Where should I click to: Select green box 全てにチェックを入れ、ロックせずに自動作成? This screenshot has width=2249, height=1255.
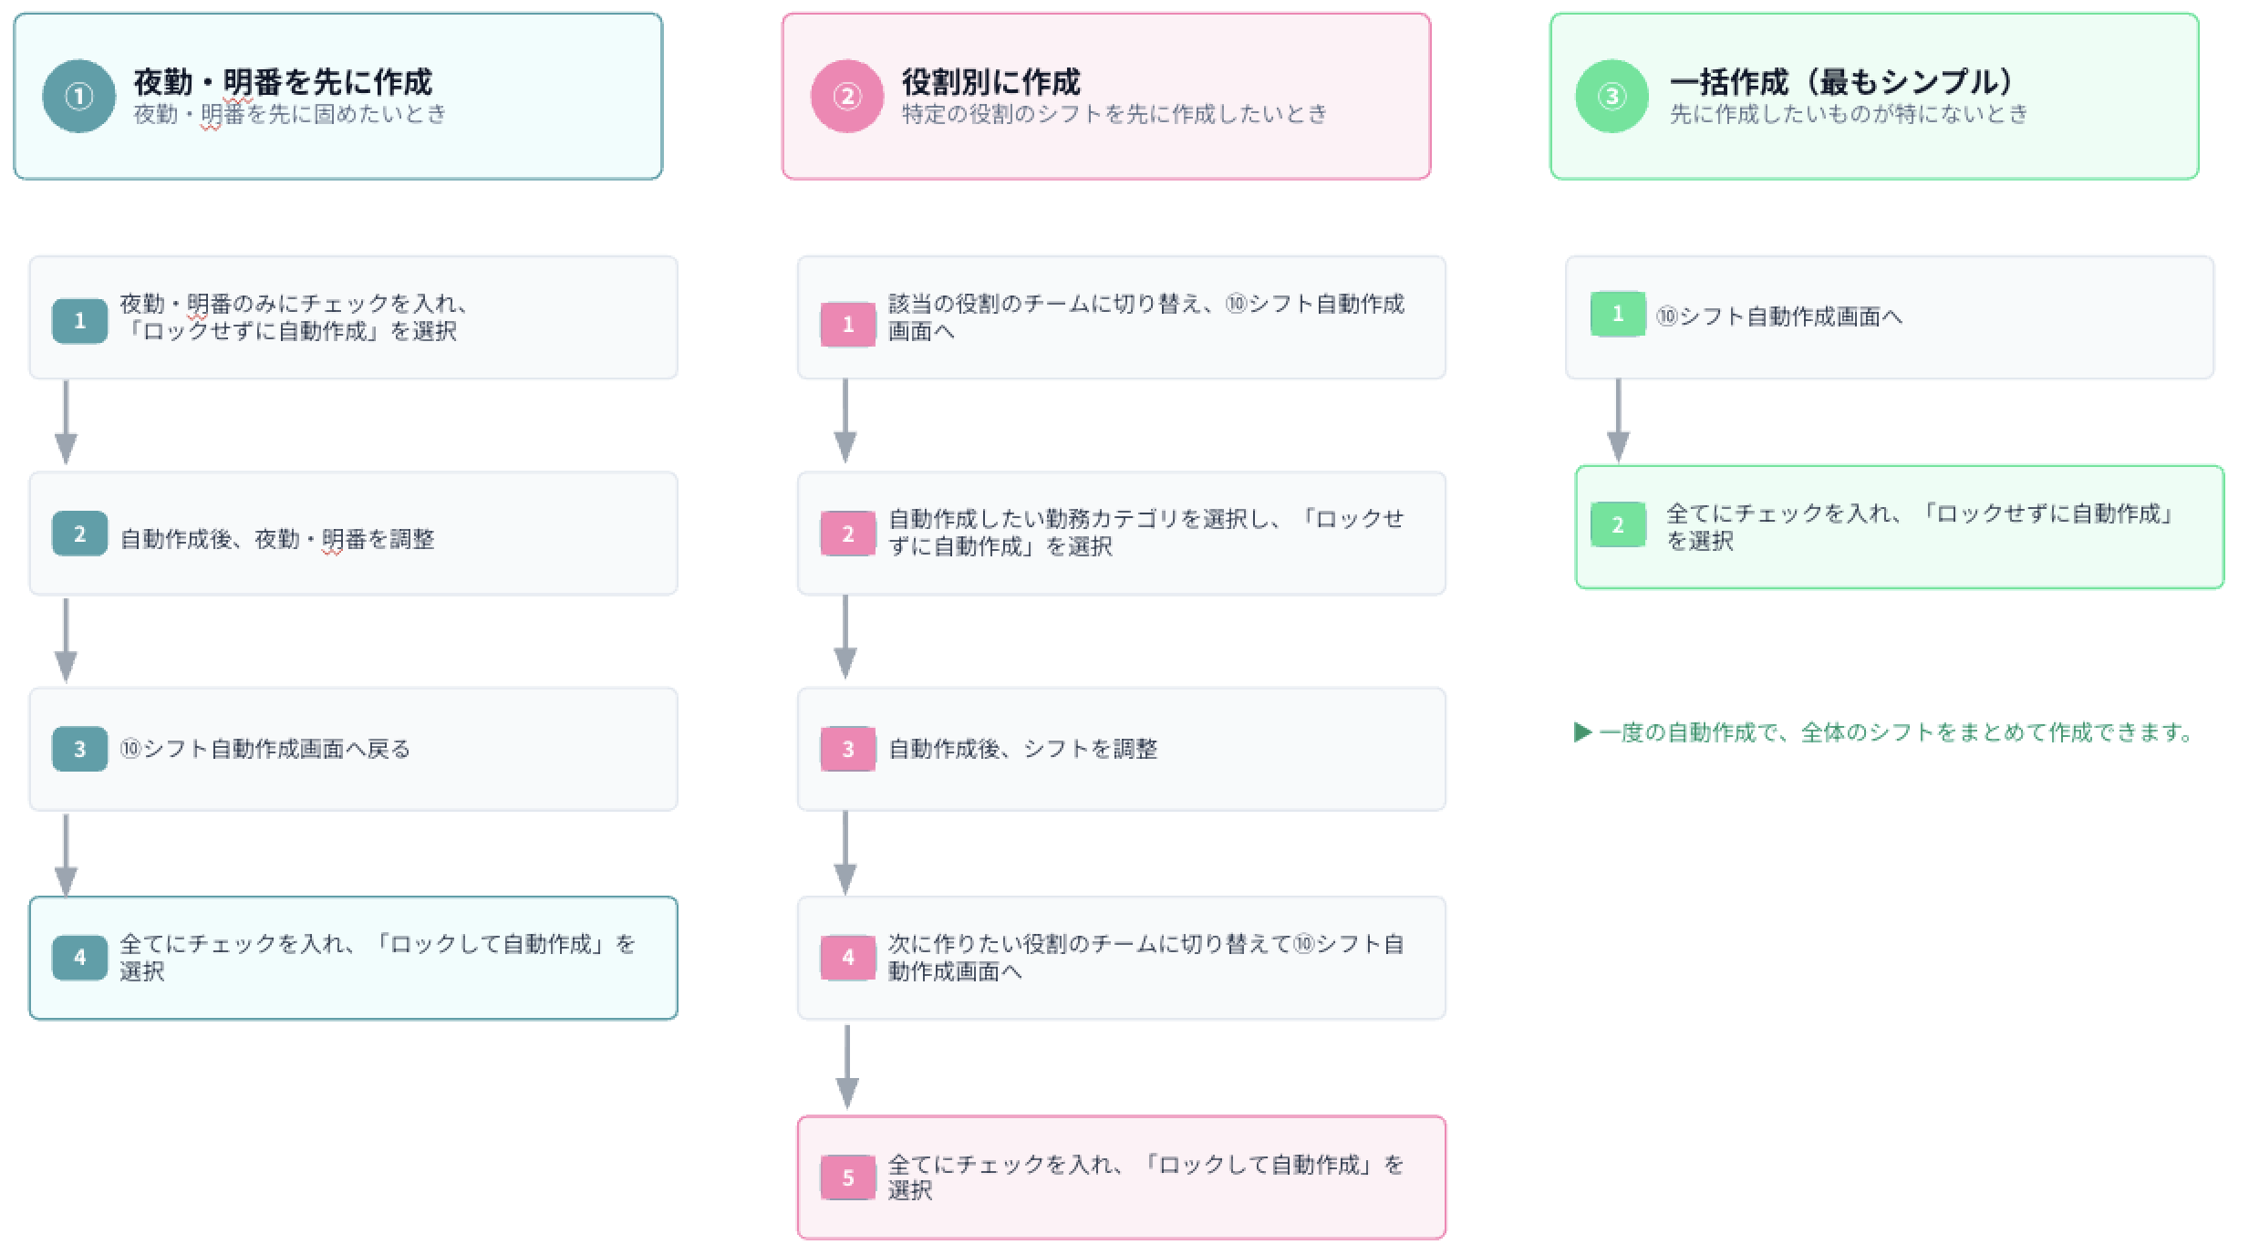(x=1900, y=527)
